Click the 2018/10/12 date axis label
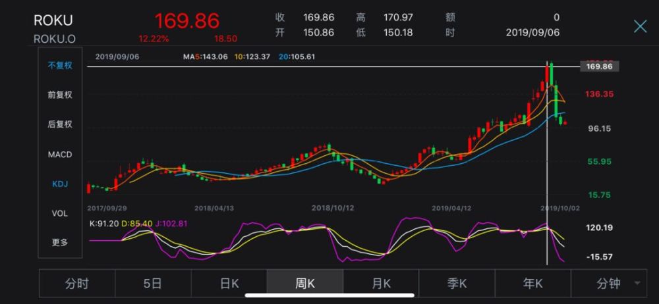This screenshot has width=659, height=304. coord(331,209)
